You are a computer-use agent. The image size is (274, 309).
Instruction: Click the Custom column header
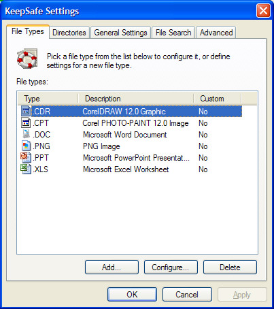click(218, 99)
